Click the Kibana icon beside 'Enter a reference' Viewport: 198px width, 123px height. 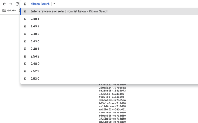(25, 11)
